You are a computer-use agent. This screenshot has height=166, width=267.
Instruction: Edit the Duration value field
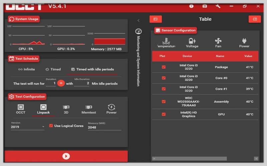pos(51,83)
